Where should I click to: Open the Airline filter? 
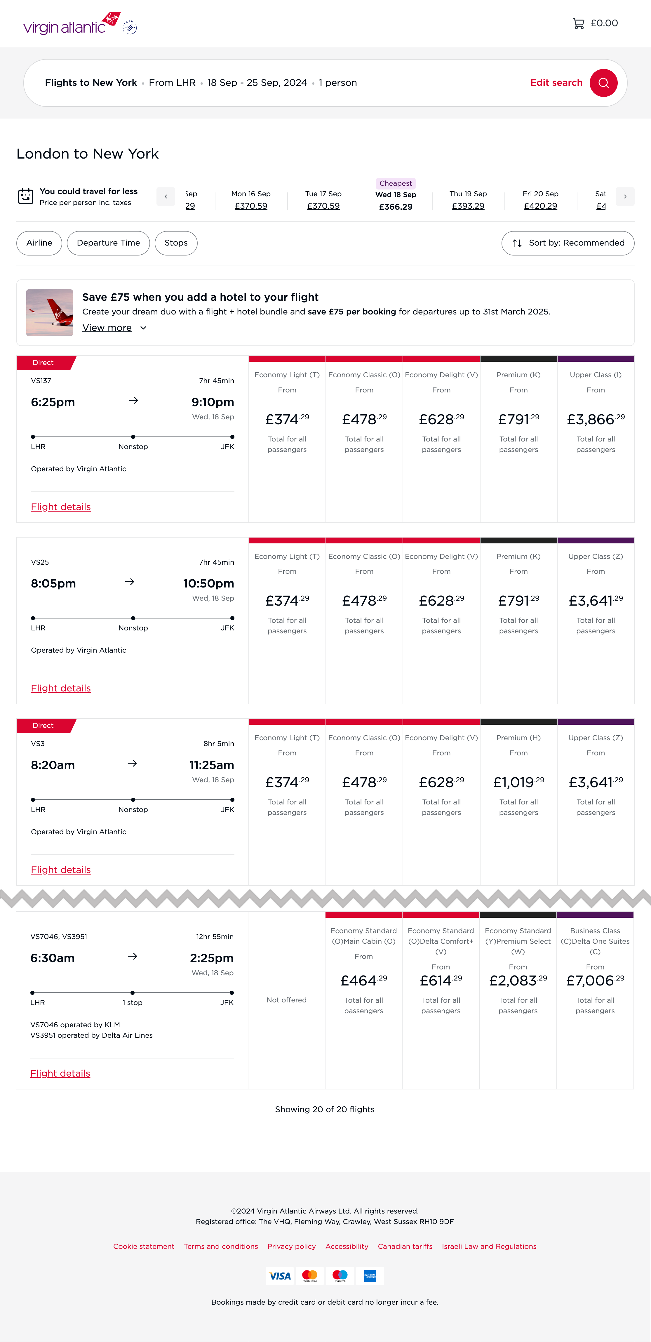click(39, 243)
